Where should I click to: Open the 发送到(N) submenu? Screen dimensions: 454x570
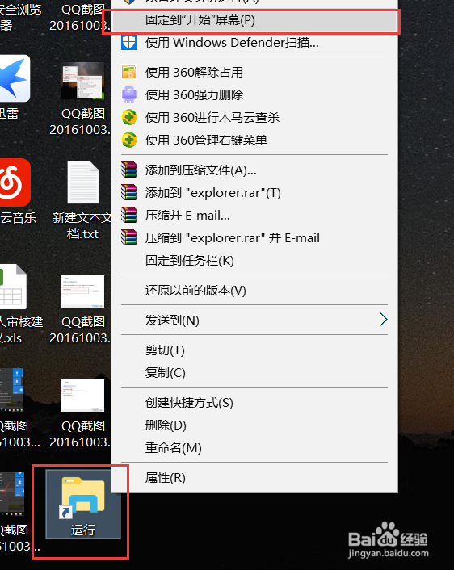(x=254, y=321)
